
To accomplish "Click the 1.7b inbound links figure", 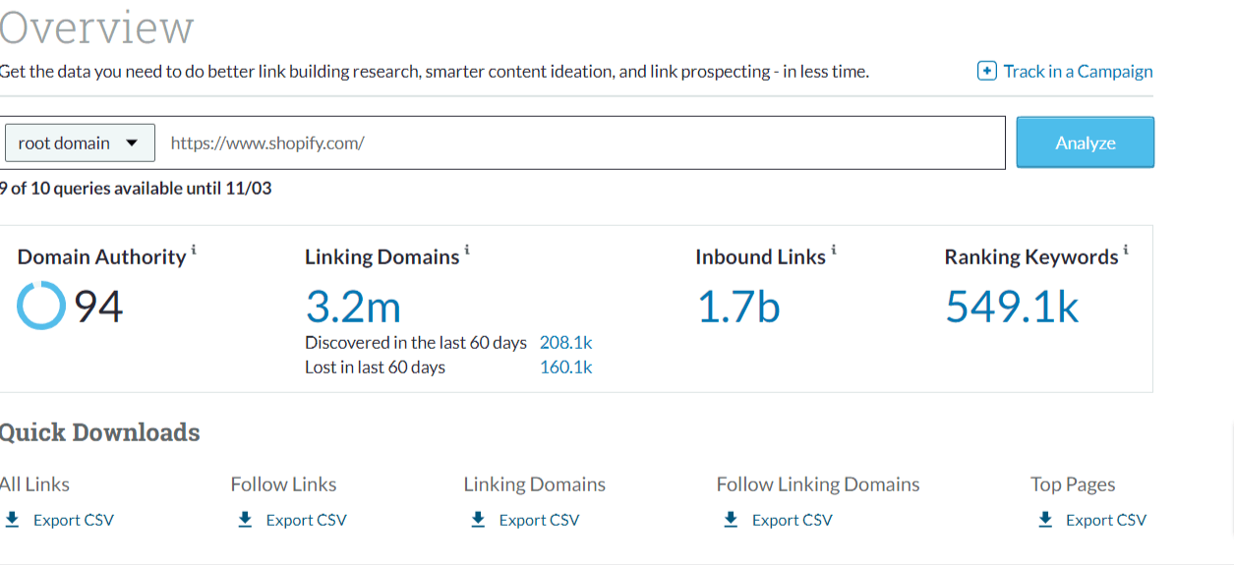I will tap(737, 307).
